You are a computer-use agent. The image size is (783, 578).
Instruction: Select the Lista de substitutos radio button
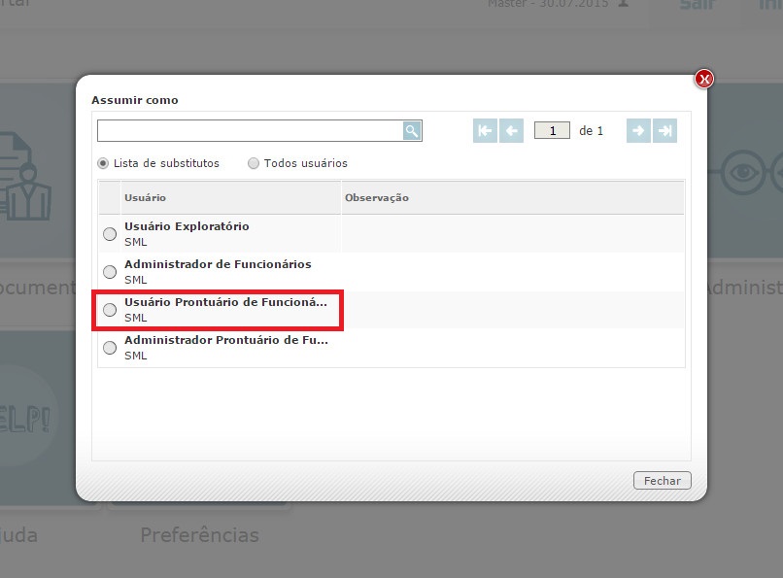(104, 163)
